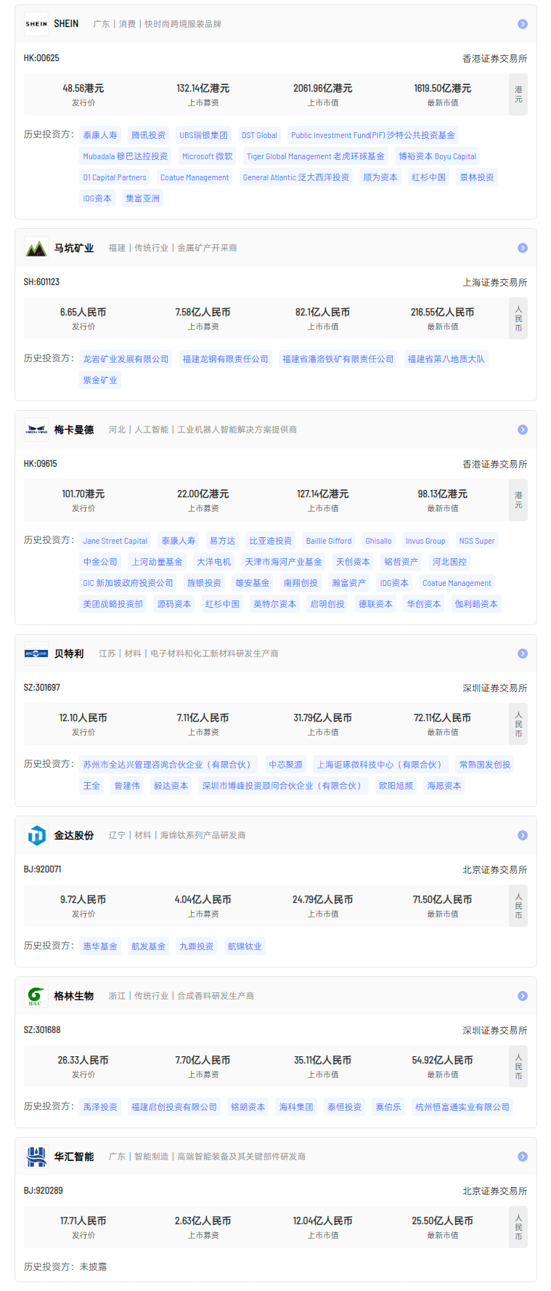The image size is (551, 1291).
Task: Click SHEIN latest value 1619.50亿港元
Action: 443,88
